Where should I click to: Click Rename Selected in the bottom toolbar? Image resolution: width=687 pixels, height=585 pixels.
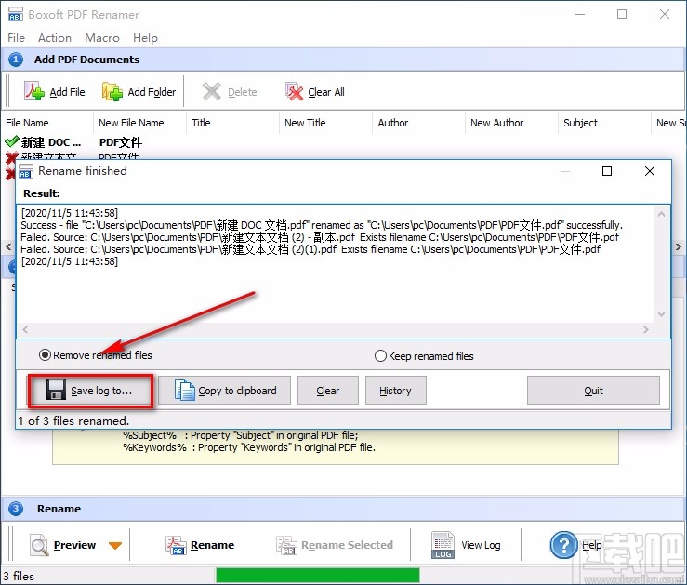click(335, 545)
